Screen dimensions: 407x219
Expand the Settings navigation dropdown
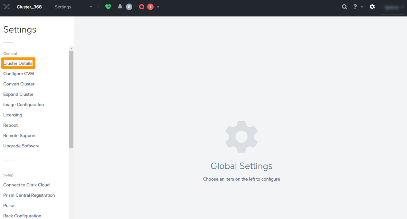(x=73, y=6)
